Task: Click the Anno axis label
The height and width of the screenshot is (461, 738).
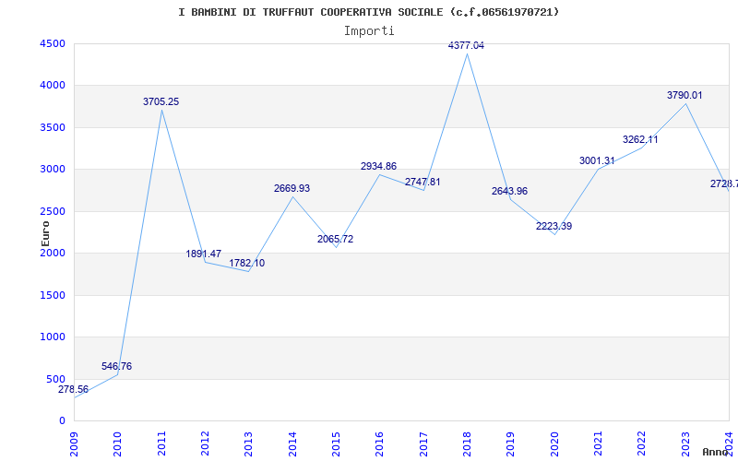Action: click(x=716, y=452)
